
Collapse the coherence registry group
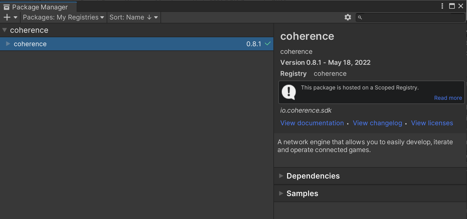click(x=4, y=30)
